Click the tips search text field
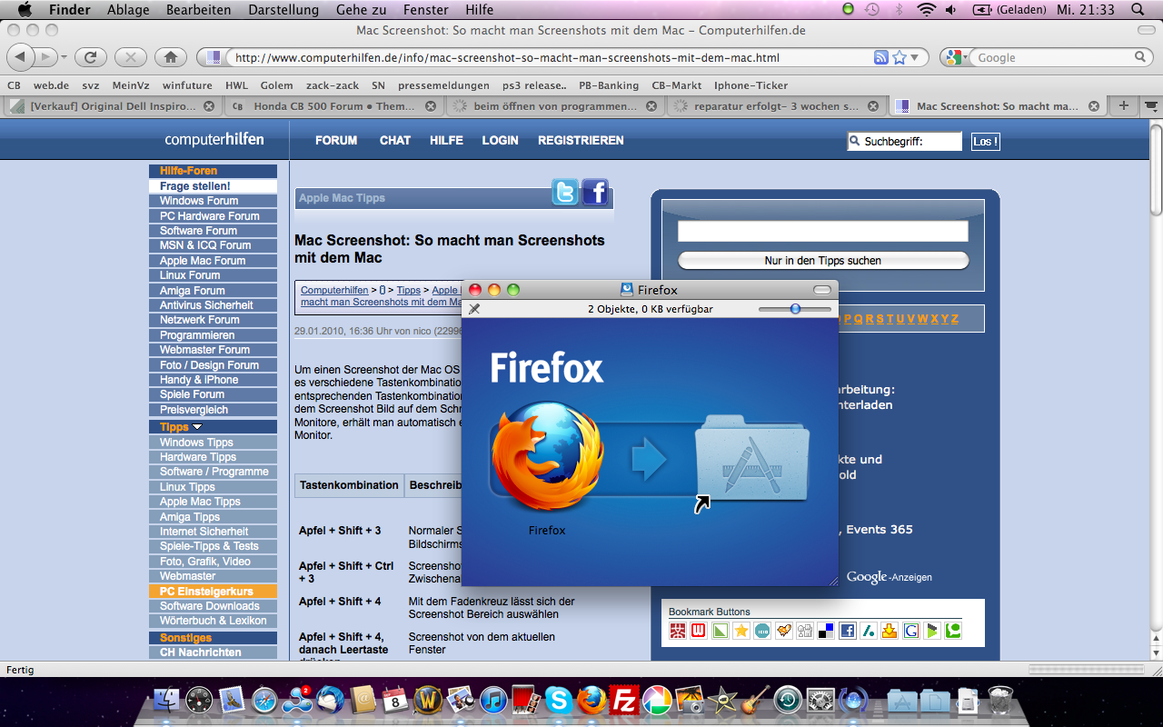1163x727 pixels. tap(823, 231)
